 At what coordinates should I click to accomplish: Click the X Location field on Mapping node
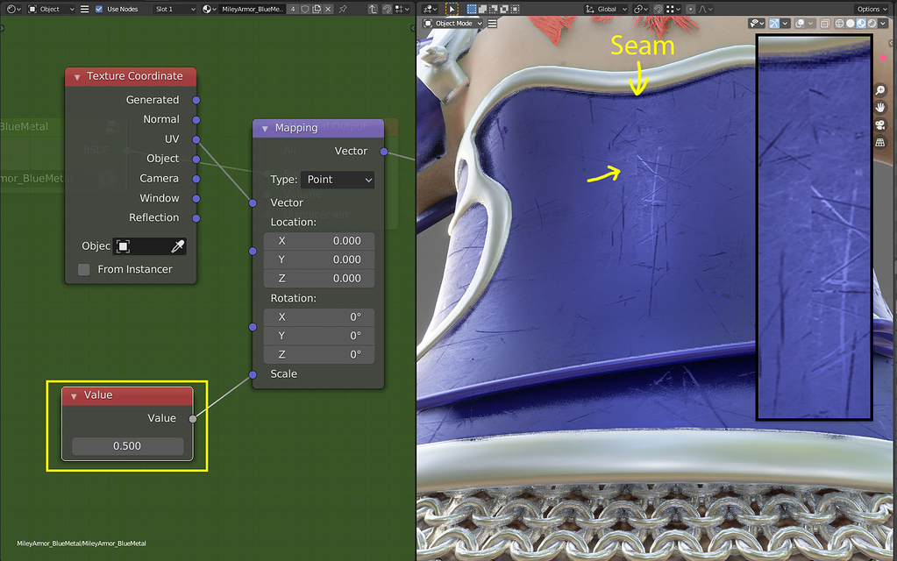click(318, 240)
